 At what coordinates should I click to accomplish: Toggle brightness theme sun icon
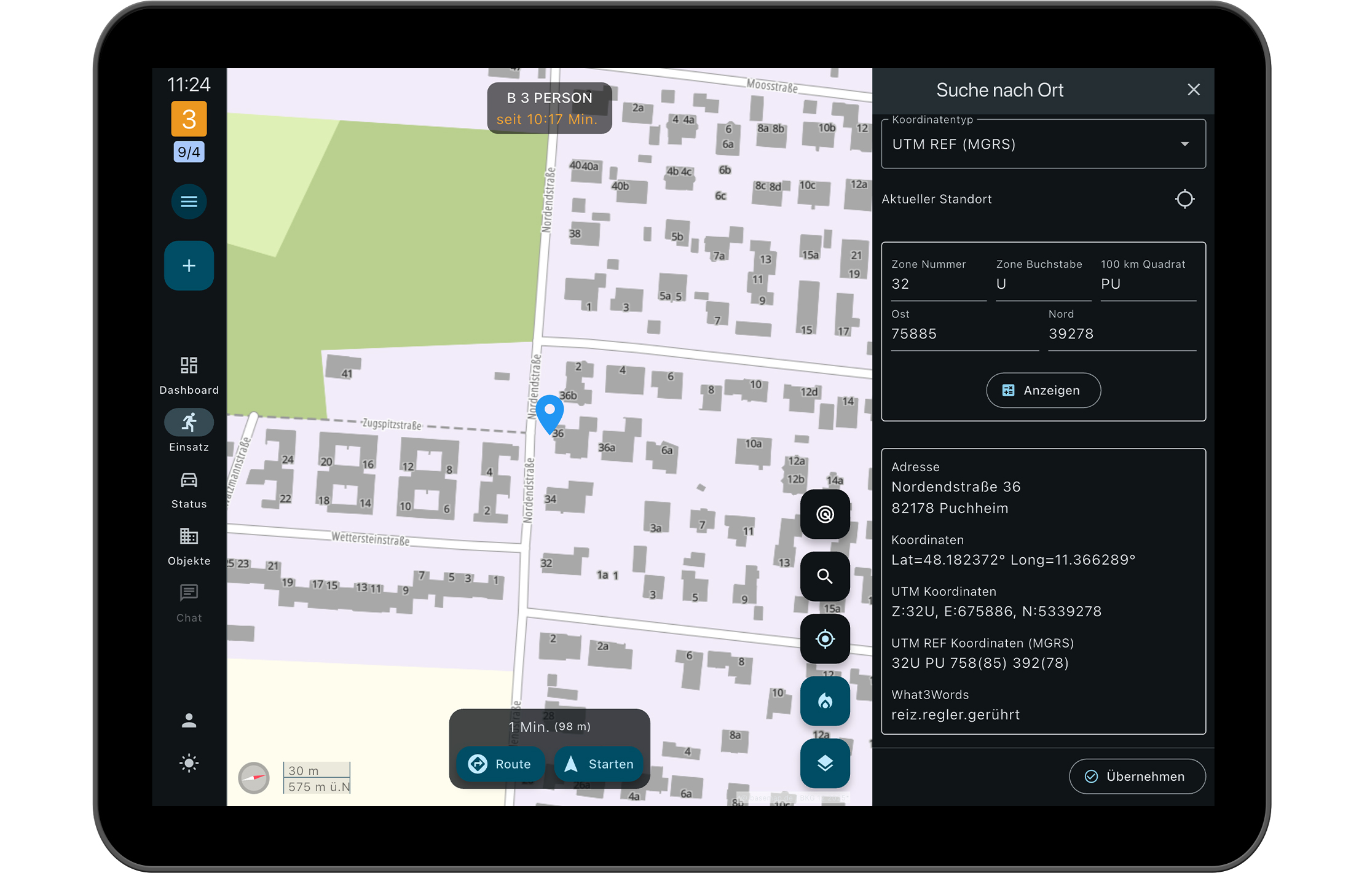189,764
